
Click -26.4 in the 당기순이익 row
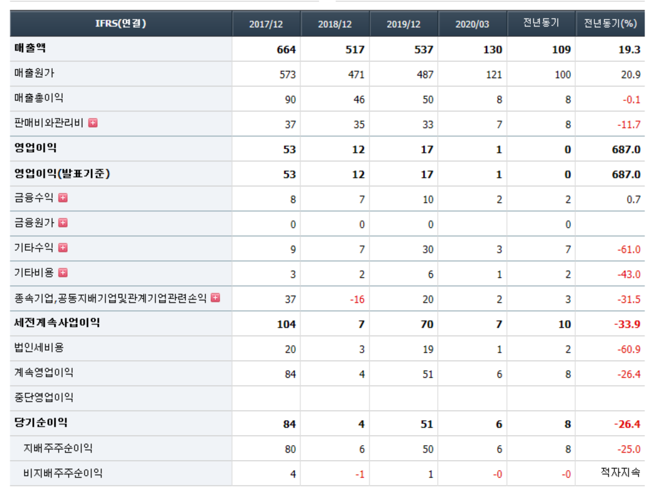coord(627,424)
